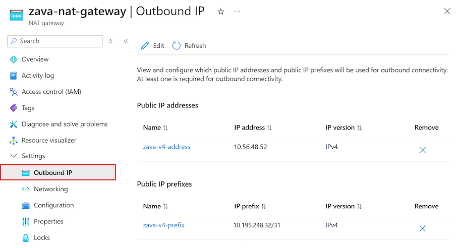The height and width of the screenshot is (248, 457).
Task: Click the Access control people icon
Action: tap(14, 92)
